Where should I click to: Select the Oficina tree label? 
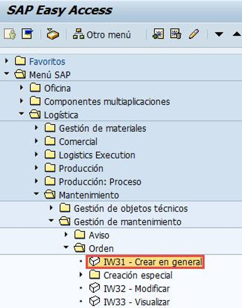57,88
